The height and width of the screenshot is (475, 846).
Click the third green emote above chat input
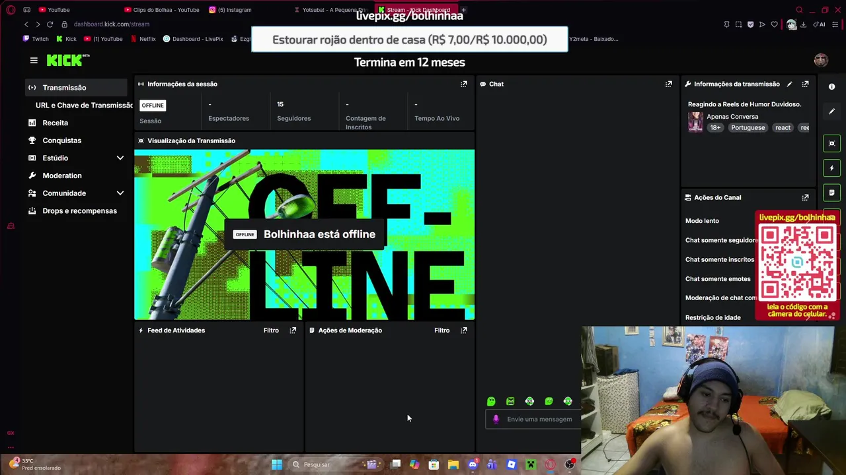[x=529, y=401]
